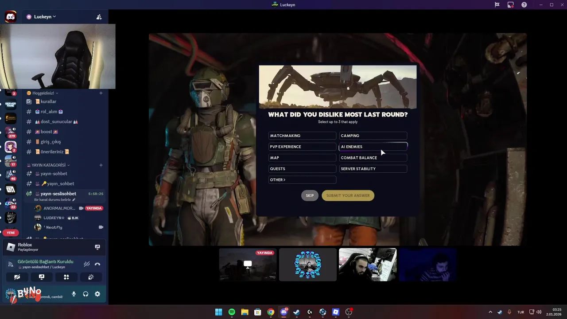Jump to new mentions via YENİ pill
Screen dimensions: 567x319
(x=11, y=233)
